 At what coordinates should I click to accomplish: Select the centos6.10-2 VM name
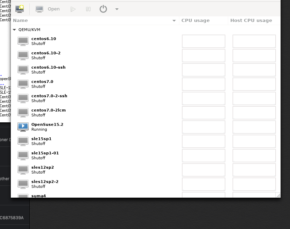(46, 53)
